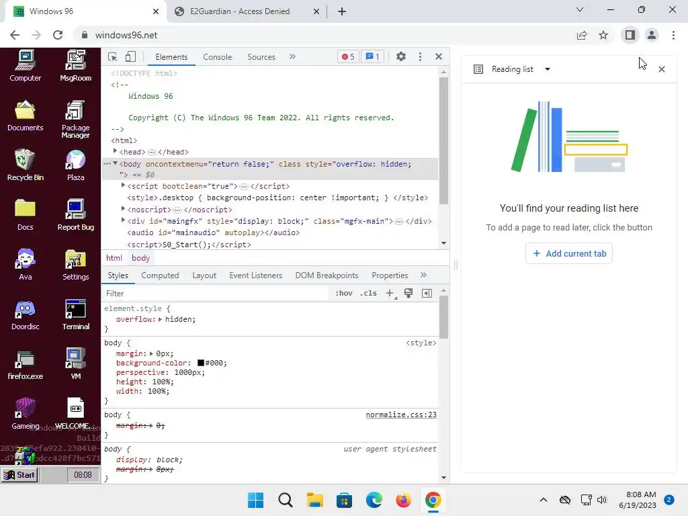Open the Gameing desktop icon
The width and height of the screenshot is (688, 516).
click(x=25, y=414)
